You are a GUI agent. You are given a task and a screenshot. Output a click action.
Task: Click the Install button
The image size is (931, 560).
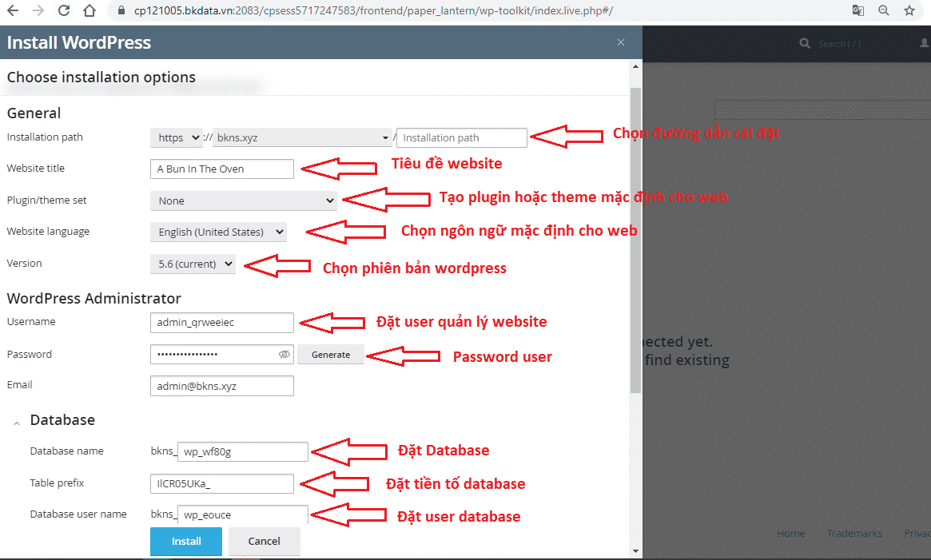pyautogui.click(x=186, y=541)
